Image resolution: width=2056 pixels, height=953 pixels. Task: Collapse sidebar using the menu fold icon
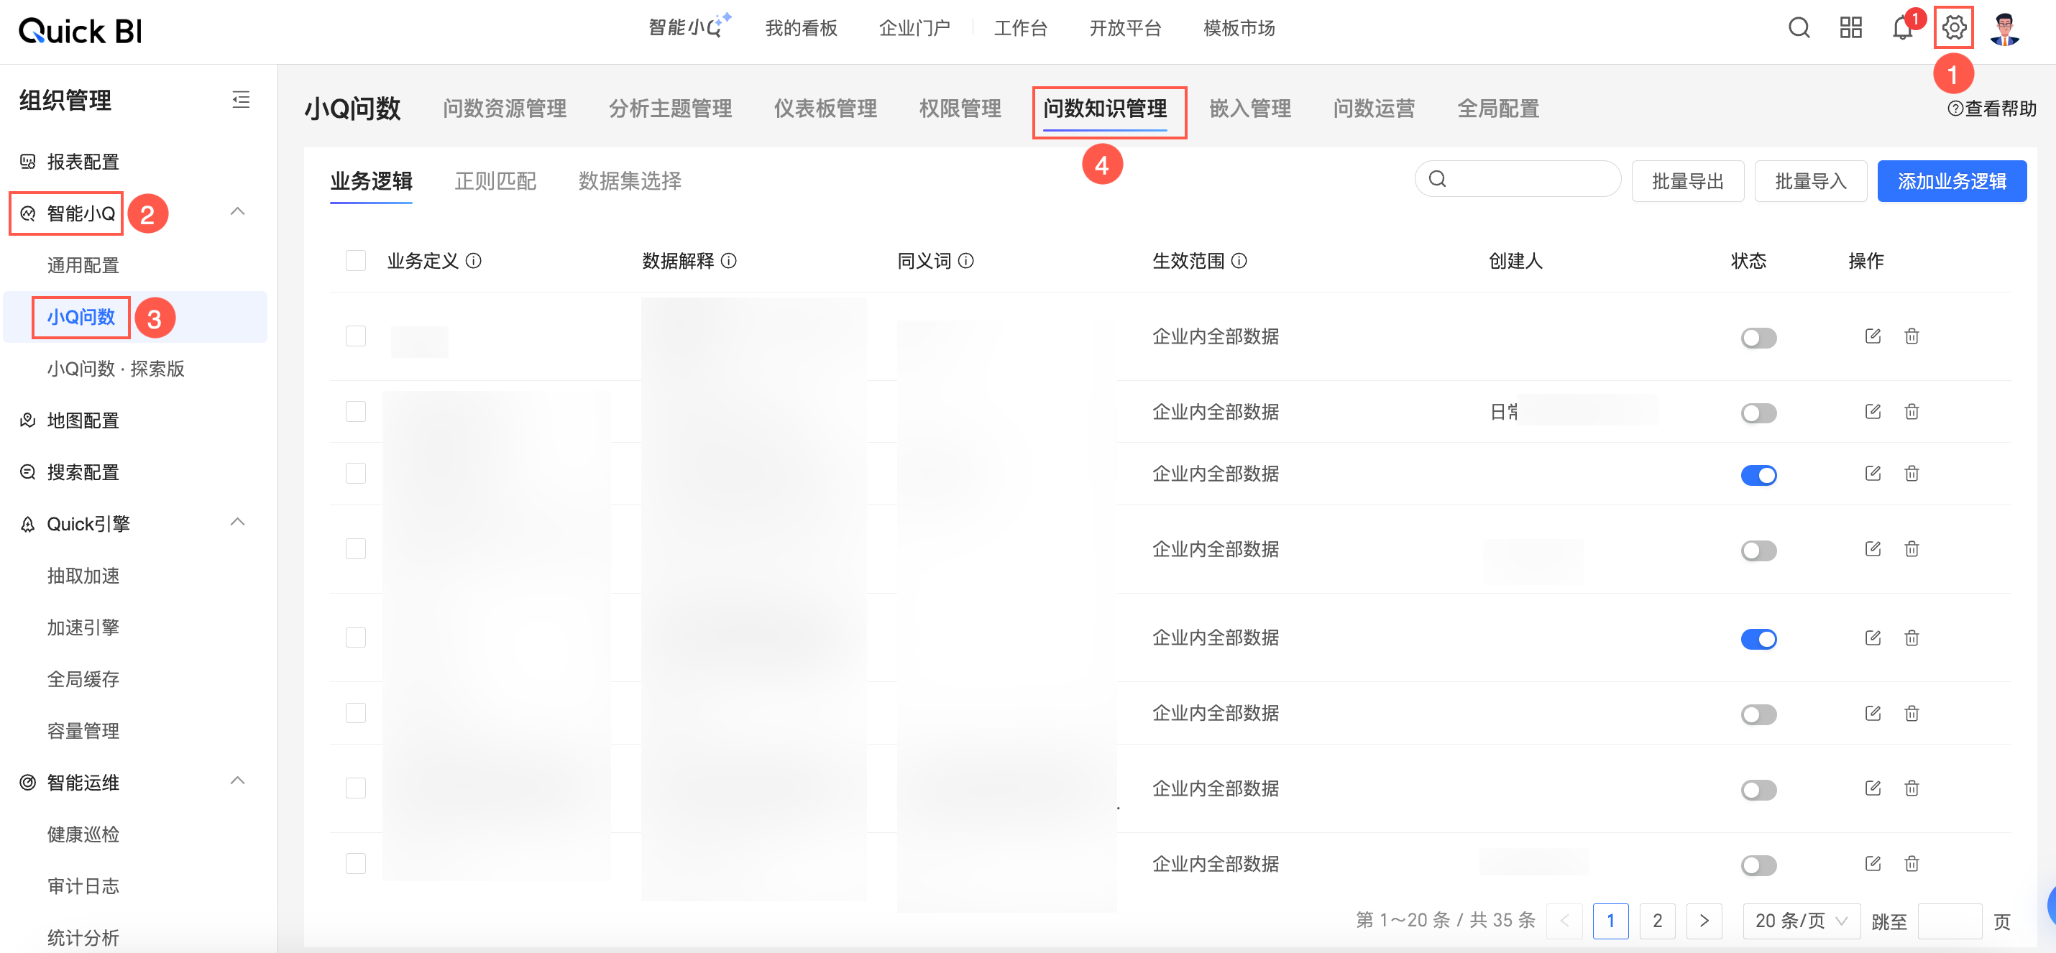point(240,100)
